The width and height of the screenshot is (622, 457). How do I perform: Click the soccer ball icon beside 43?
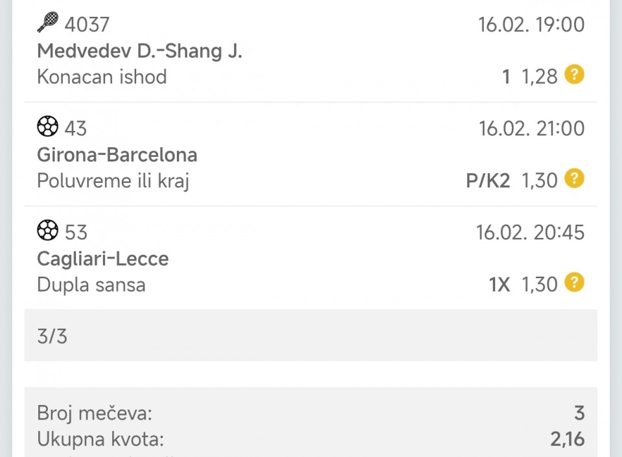tap(48, 126)
